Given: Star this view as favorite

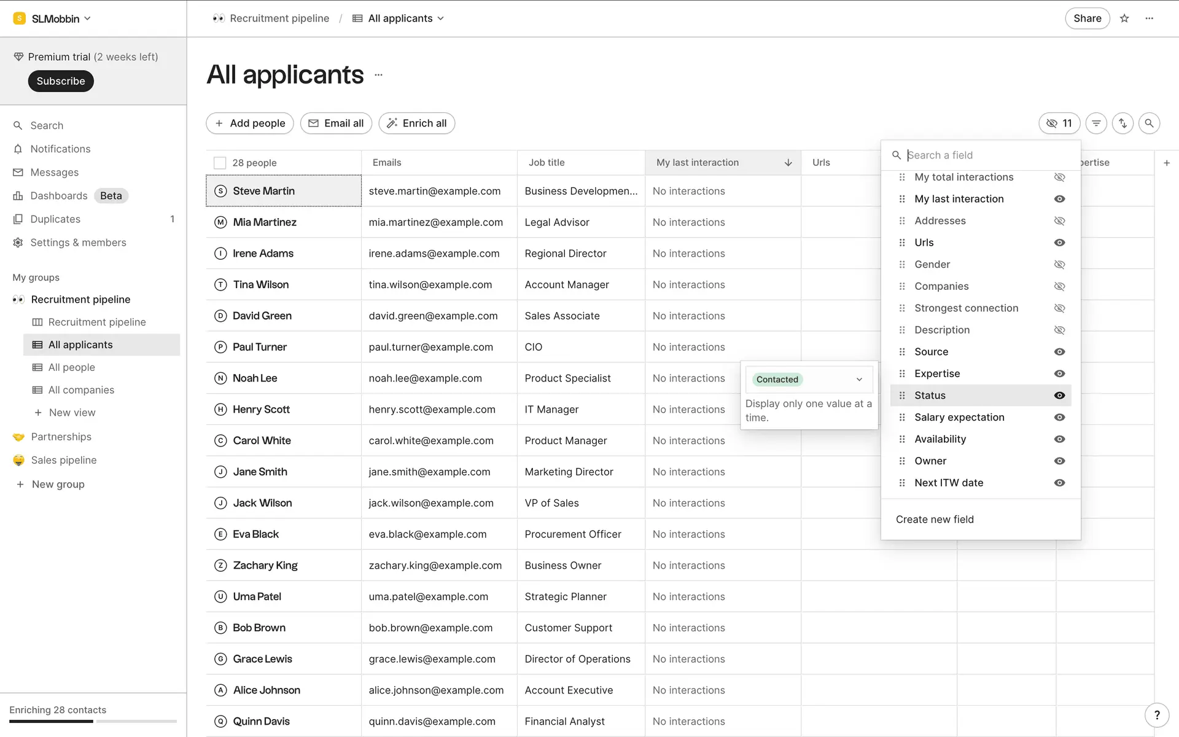Looking at the screenshot, I should tap(1124, 18).
